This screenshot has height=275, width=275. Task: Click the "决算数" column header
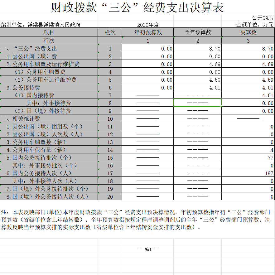click(x=248, y=32)
